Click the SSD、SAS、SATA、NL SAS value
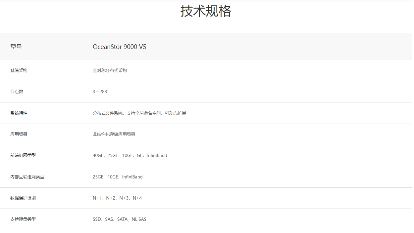 click(x=120, y=219)
